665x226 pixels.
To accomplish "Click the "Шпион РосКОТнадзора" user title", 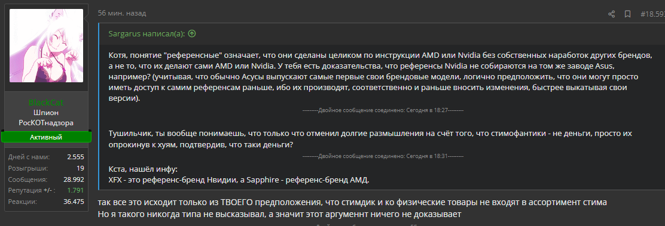I will (x=46, y=117).
